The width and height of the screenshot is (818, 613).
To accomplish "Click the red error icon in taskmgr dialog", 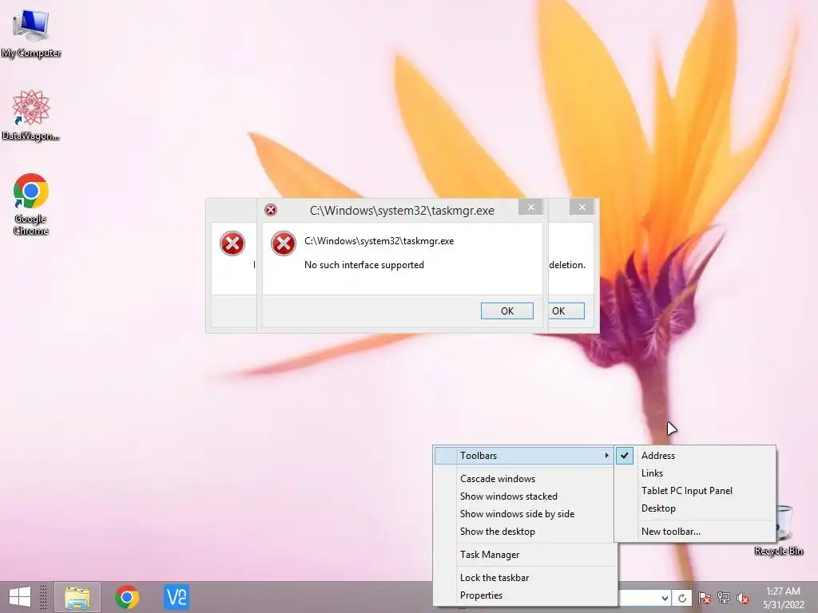I will coord(284,243).
